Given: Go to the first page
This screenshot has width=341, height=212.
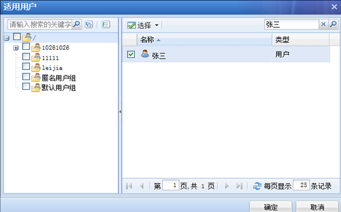Looking at the screenshot, I should [129, 186].
